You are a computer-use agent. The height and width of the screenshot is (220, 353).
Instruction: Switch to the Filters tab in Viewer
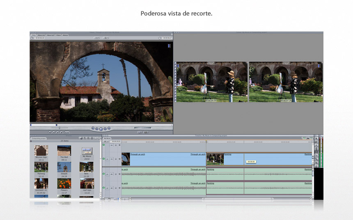pyautogui.click(x=58, y=35)
